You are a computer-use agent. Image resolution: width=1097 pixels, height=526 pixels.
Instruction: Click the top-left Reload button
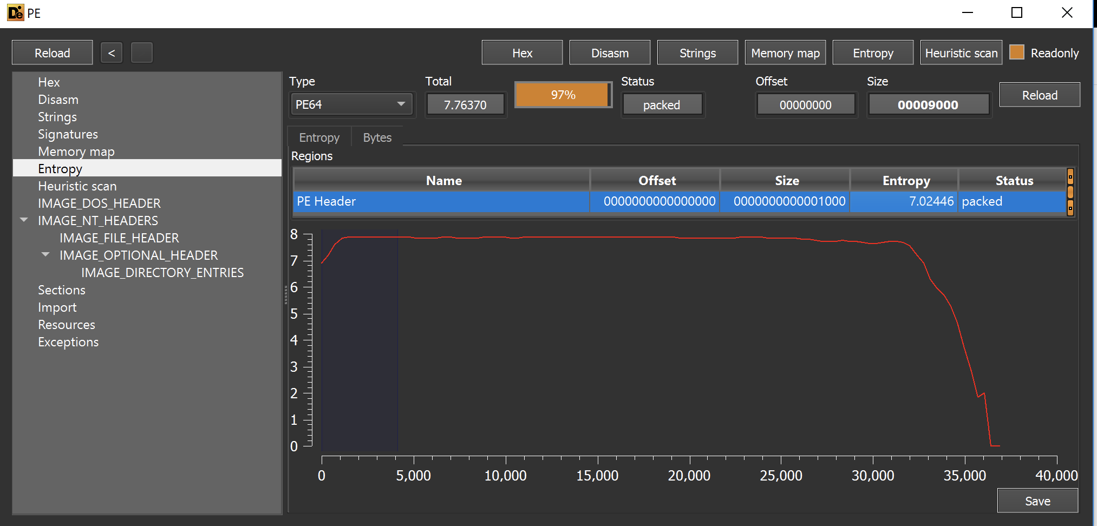53,53
